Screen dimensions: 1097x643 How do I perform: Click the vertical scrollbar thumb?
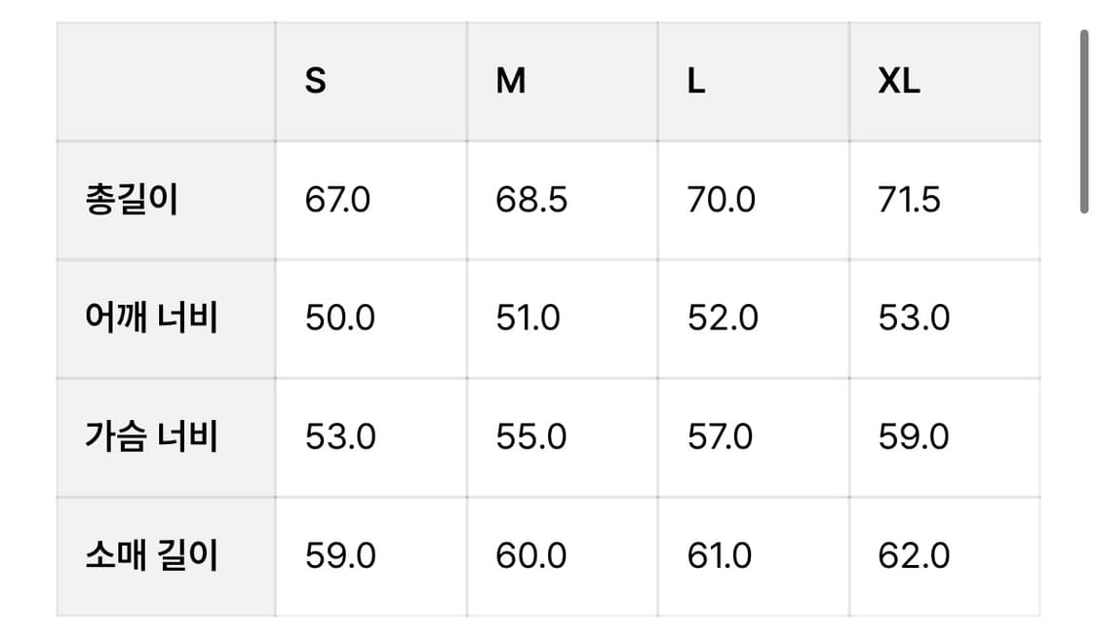[1083, 122]
